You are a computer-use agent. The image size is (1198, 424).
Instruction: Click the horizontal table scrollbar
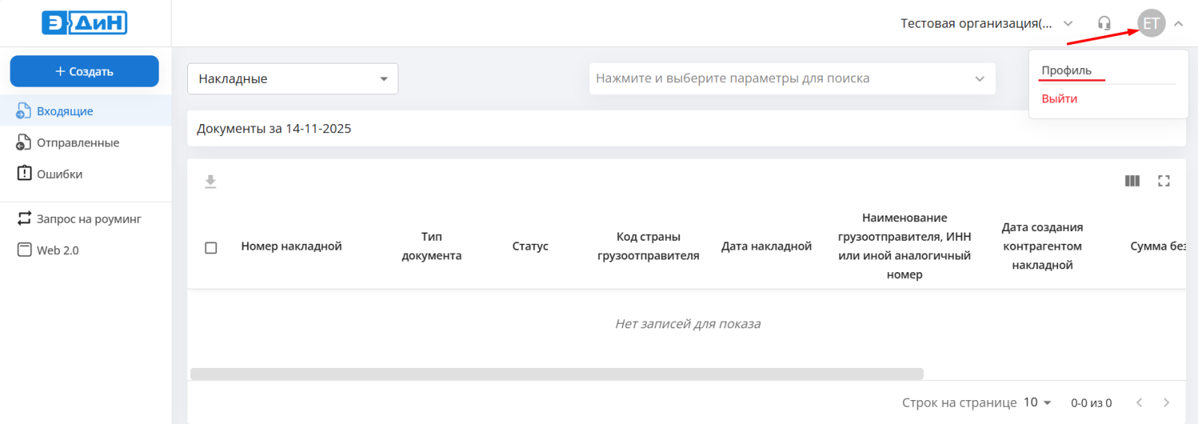(x=556, y=374)
